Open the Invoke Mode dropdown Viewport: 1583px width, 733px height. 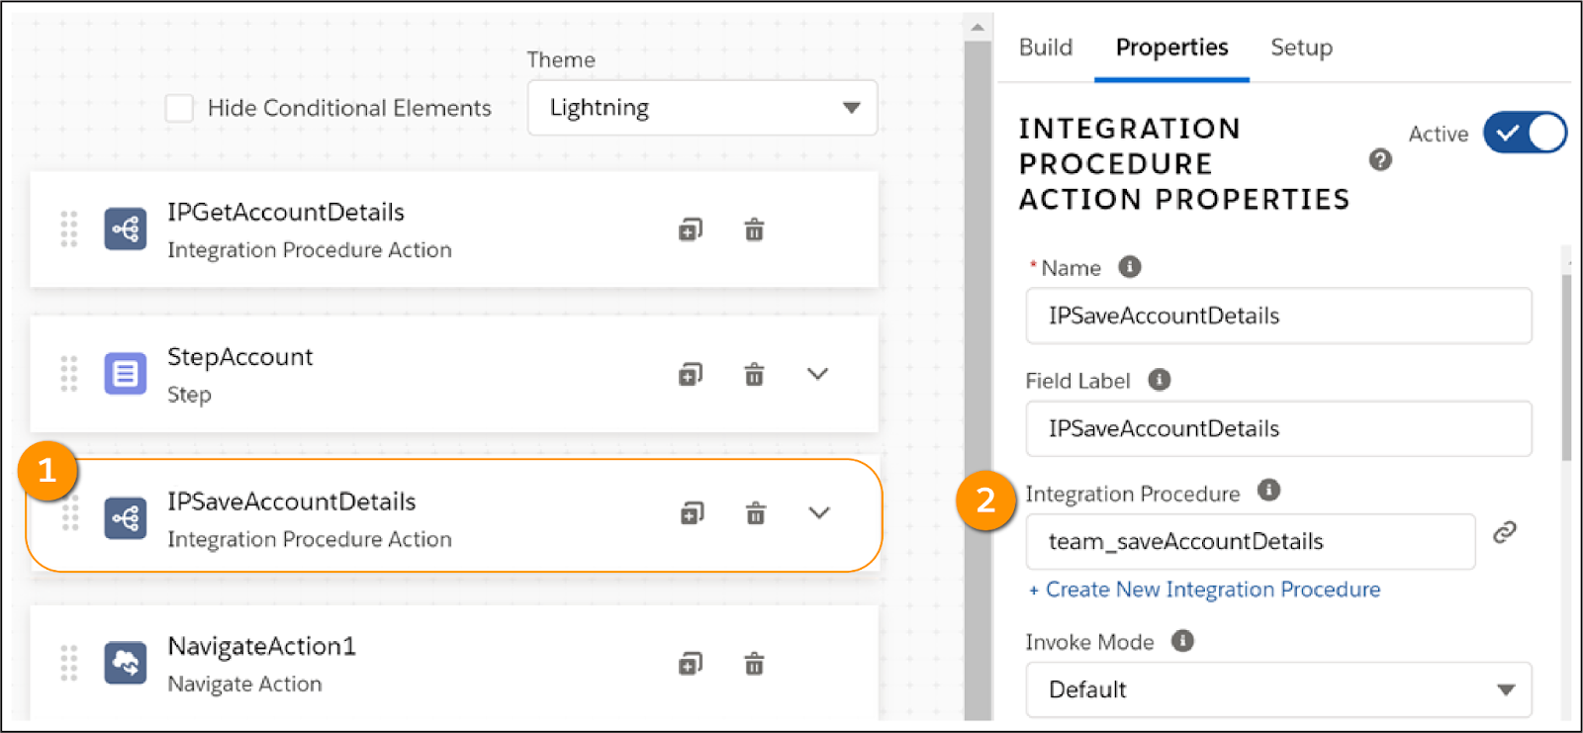(x=1278, y=689)
